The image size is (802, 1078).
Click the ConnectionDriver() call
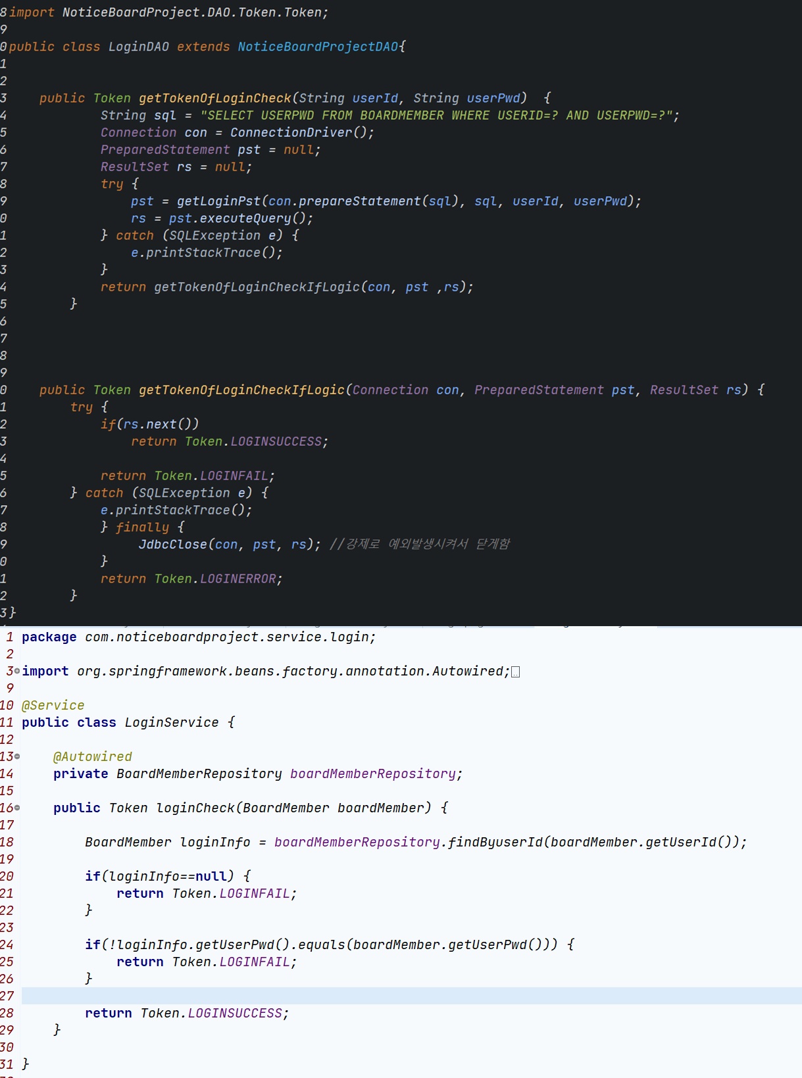298,132
